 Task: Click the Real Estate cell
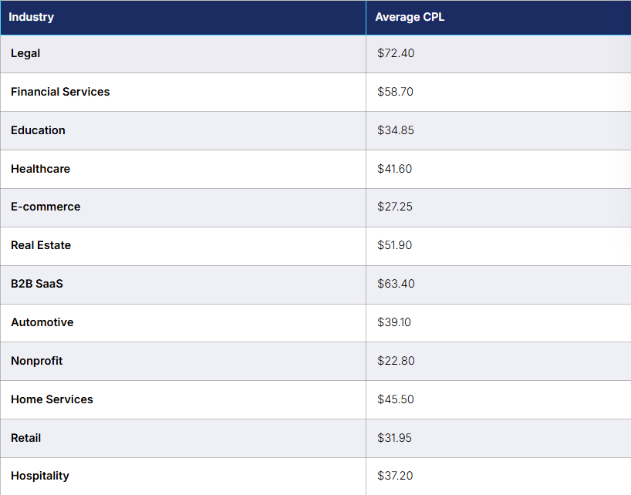(183, 245)
